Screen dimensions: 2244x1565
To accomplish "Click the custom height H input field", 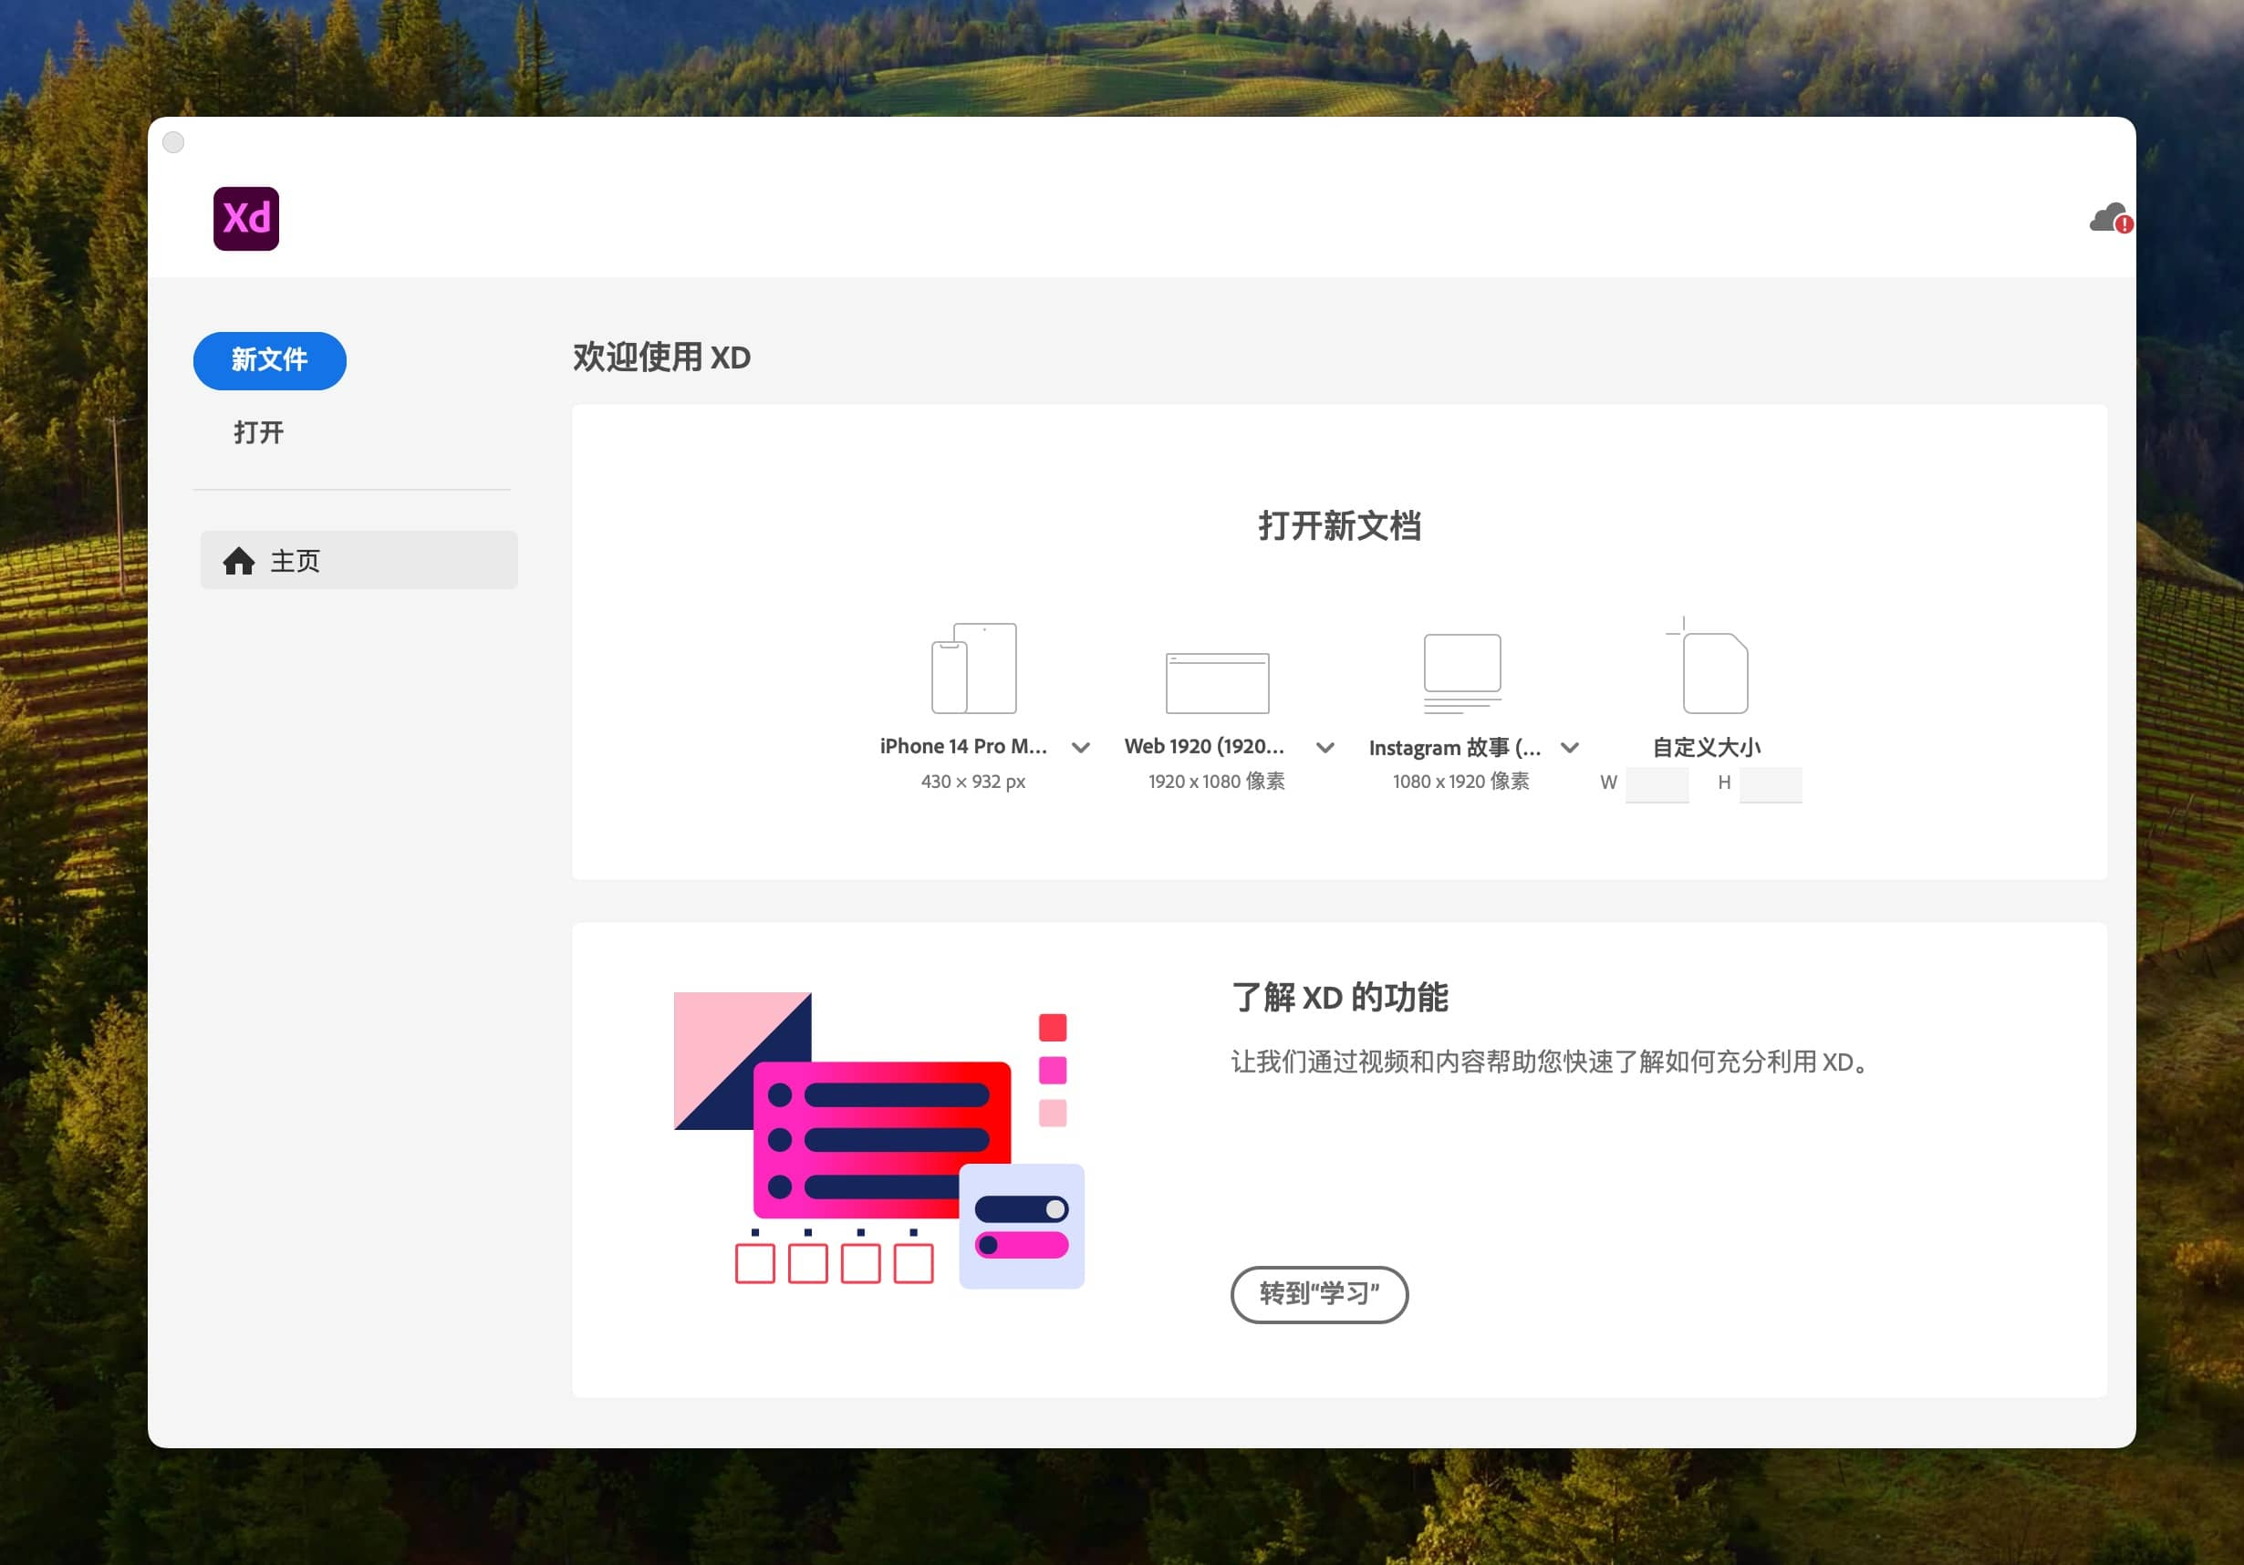I will [x=1770, y=783].
